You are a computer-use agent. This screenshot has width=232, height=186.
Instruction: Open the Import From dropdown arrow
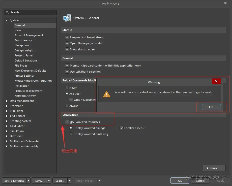point(99,180)
